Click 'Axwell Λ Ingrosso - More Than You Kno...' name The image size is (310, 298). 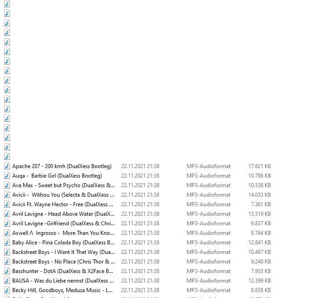point(63,233)
